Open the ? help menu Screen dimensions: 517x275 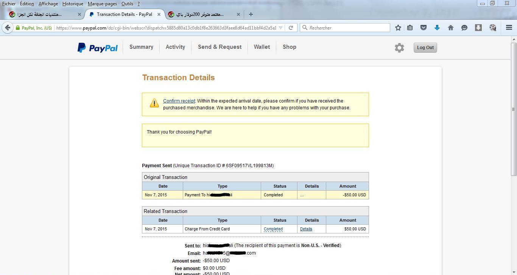(x=139, y=4)
